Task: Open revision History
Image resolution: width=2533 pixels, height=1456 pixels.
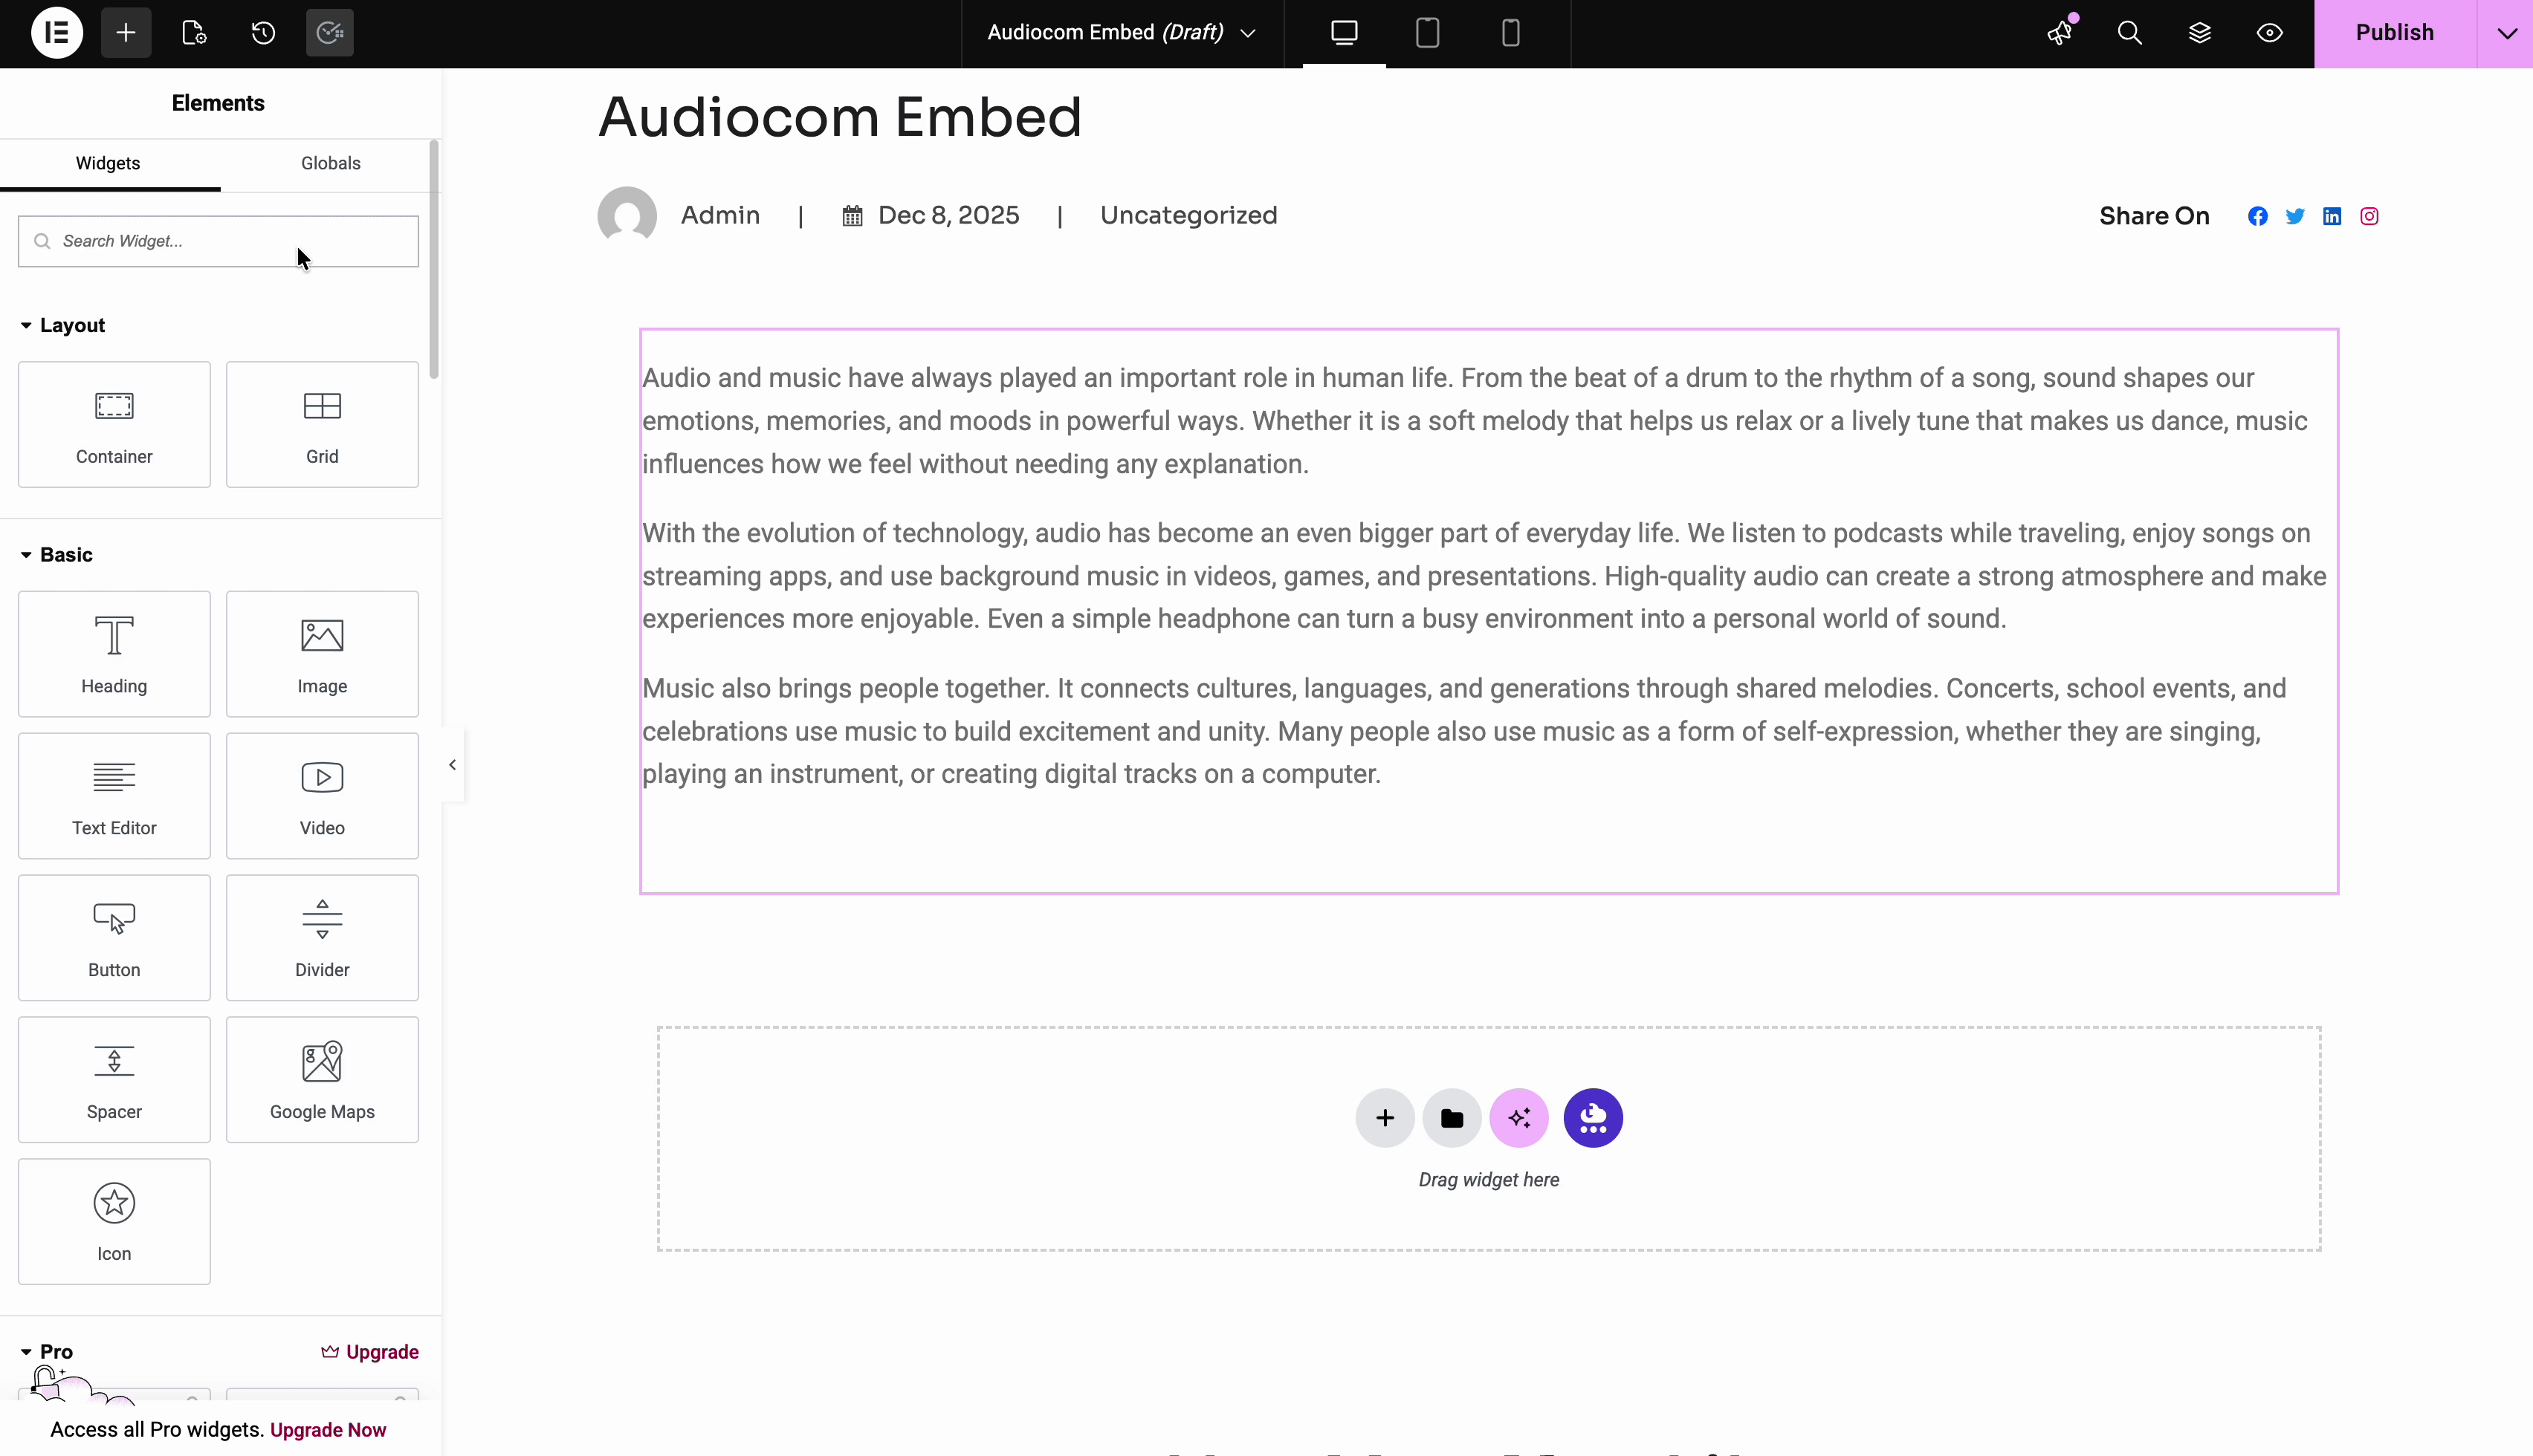Action: 263,33
